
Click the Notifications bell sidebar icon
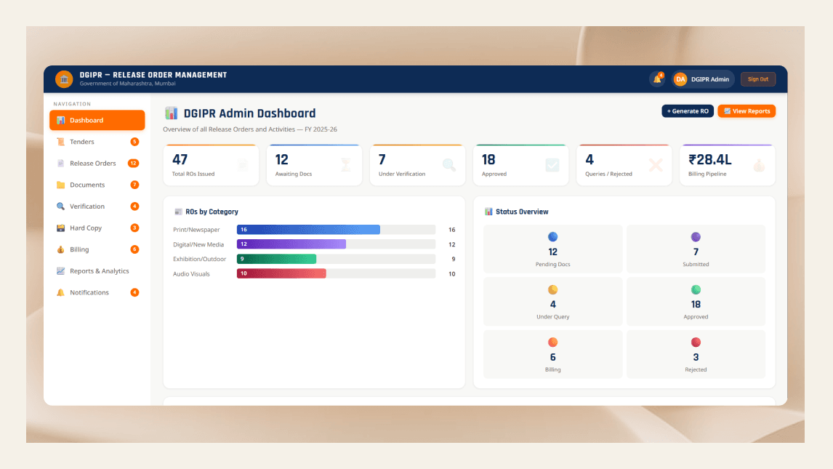[x=60, y=292]
